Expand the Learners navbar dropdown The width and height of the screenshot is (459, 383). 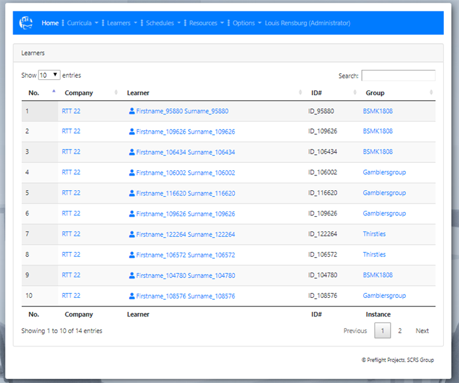point(121,23)
